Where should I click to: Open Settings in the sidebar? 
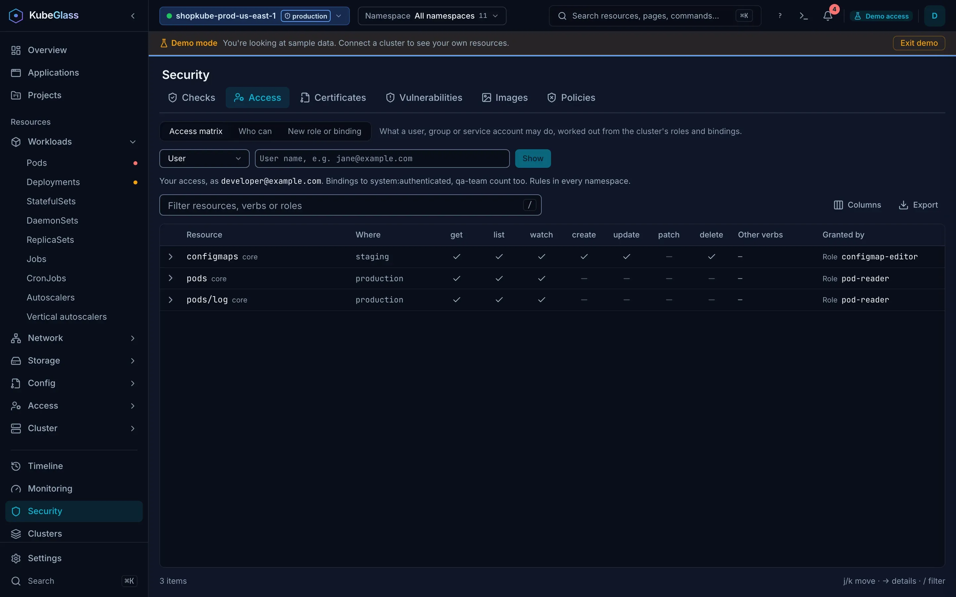pos(74,558)
